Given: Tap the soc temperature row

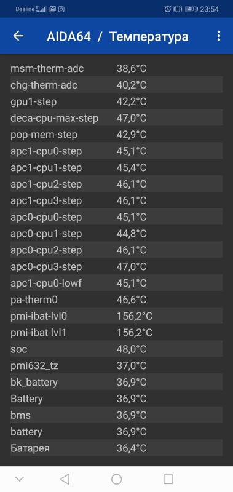Looking at the screenshot, I should click(x=116, y=349).
